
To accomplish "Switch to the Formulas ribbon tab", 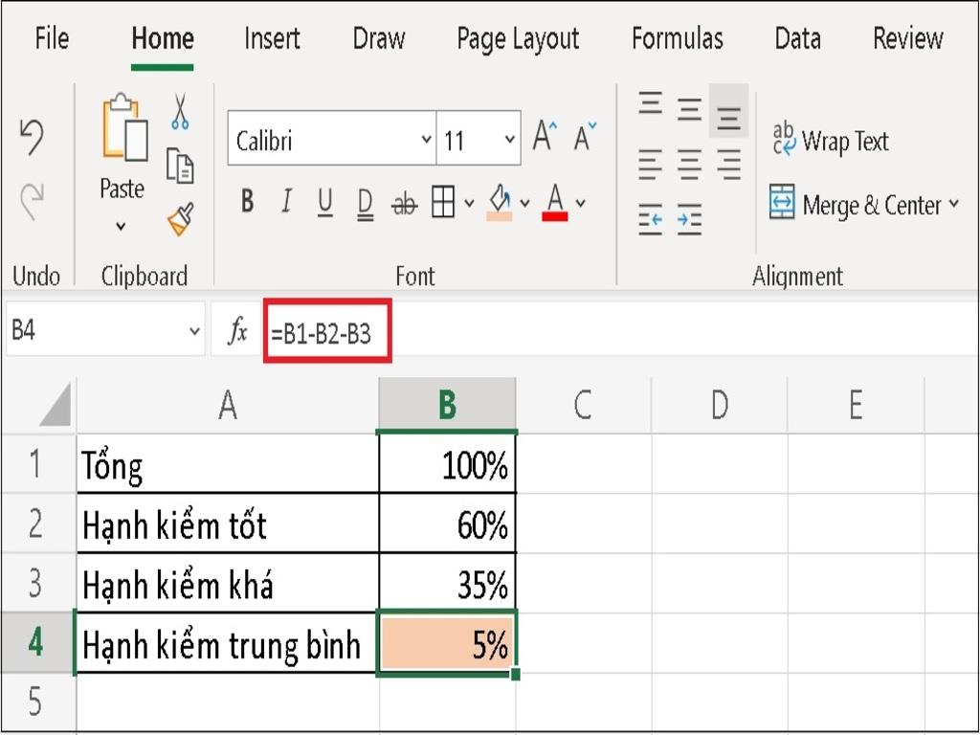I will pyautogui.click(x=677, y=39).
